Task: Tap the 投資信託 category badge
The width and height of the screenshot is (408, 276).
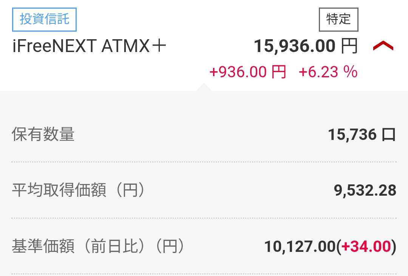Action: (x=45, y=19)
